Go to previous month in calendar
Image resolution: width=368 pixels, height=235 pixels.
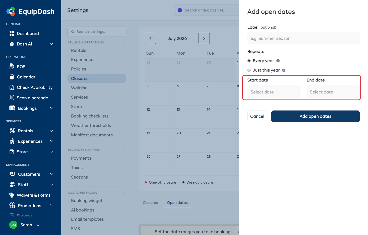click(151, 38)
